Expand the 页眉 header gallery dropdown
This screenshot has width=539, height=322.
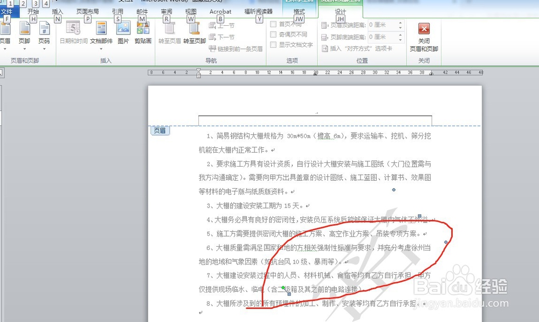pos(4,49)
